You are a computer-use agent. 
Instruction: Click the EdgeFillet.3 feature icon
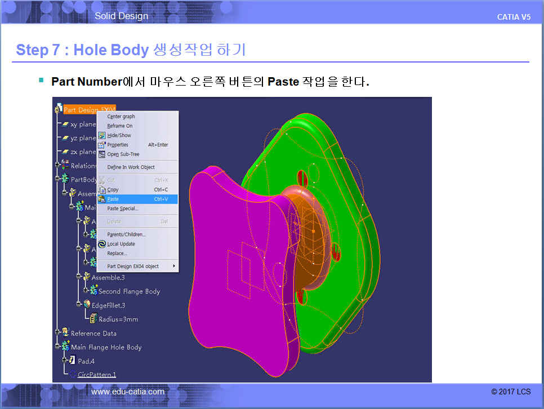tap(87, 305)
